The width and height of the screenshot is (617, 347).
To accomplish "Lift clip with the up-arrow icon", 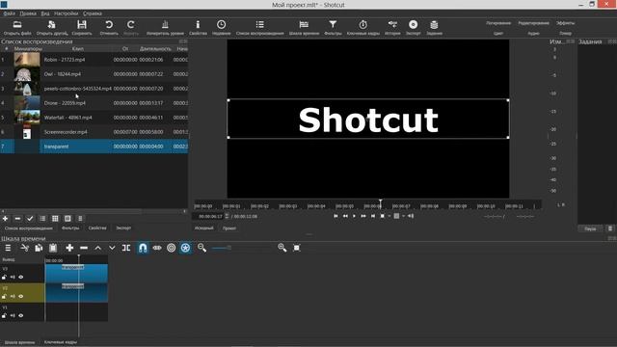I will [98, 248].
